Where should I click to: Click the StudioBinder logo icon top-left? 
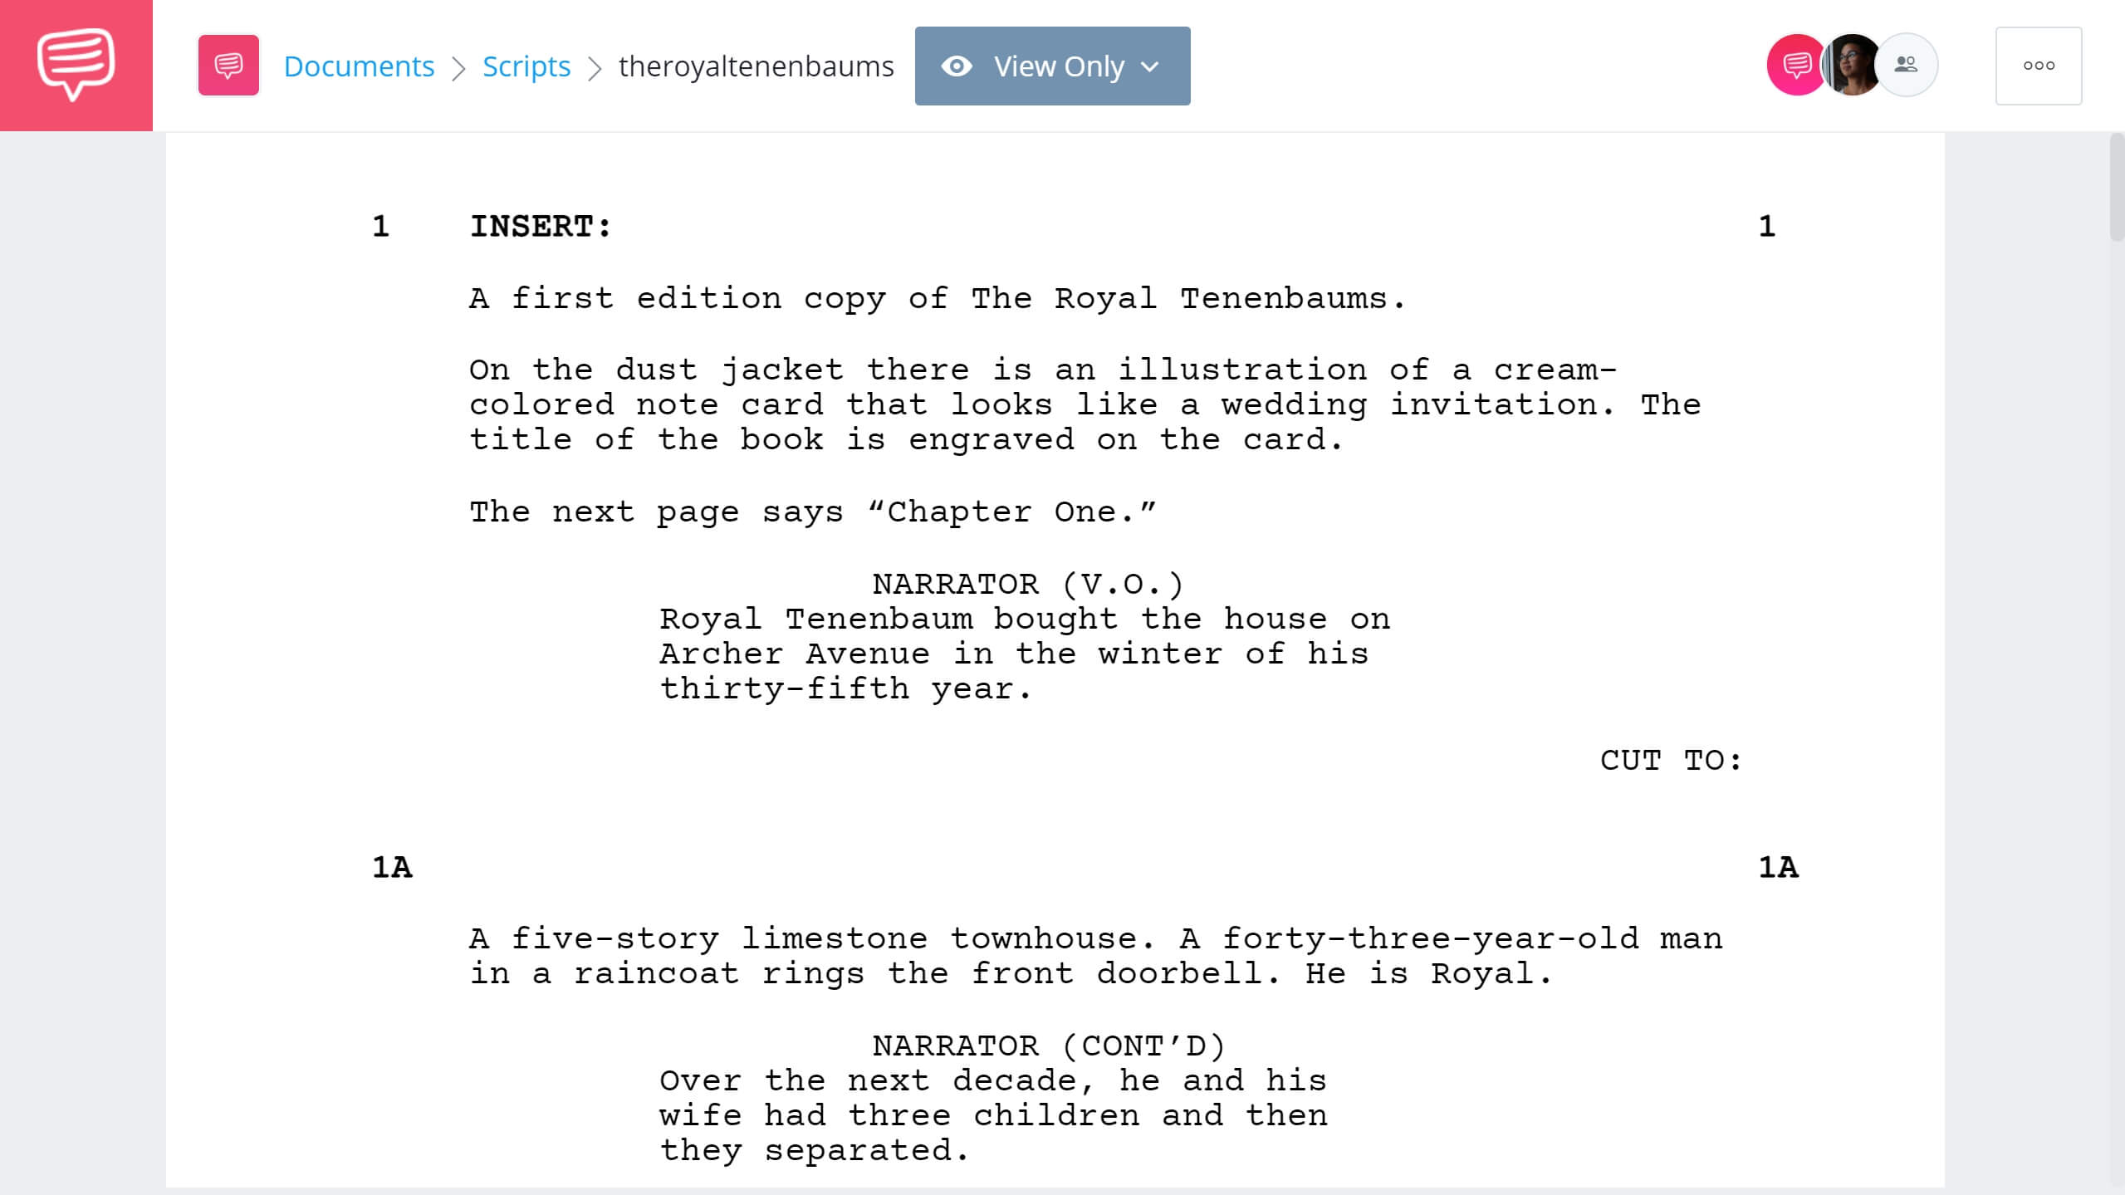77,64
